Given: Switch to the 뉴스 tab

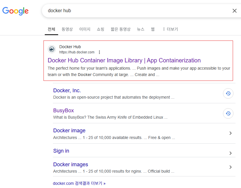Looking at the screenshot, I should coord(141,29).
